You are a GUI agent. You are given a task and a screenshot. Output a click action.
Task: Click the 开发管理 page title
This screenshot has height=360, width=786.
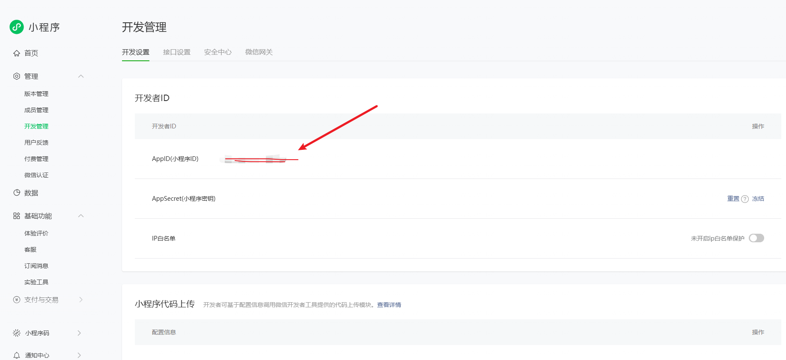tap(144, 27)
